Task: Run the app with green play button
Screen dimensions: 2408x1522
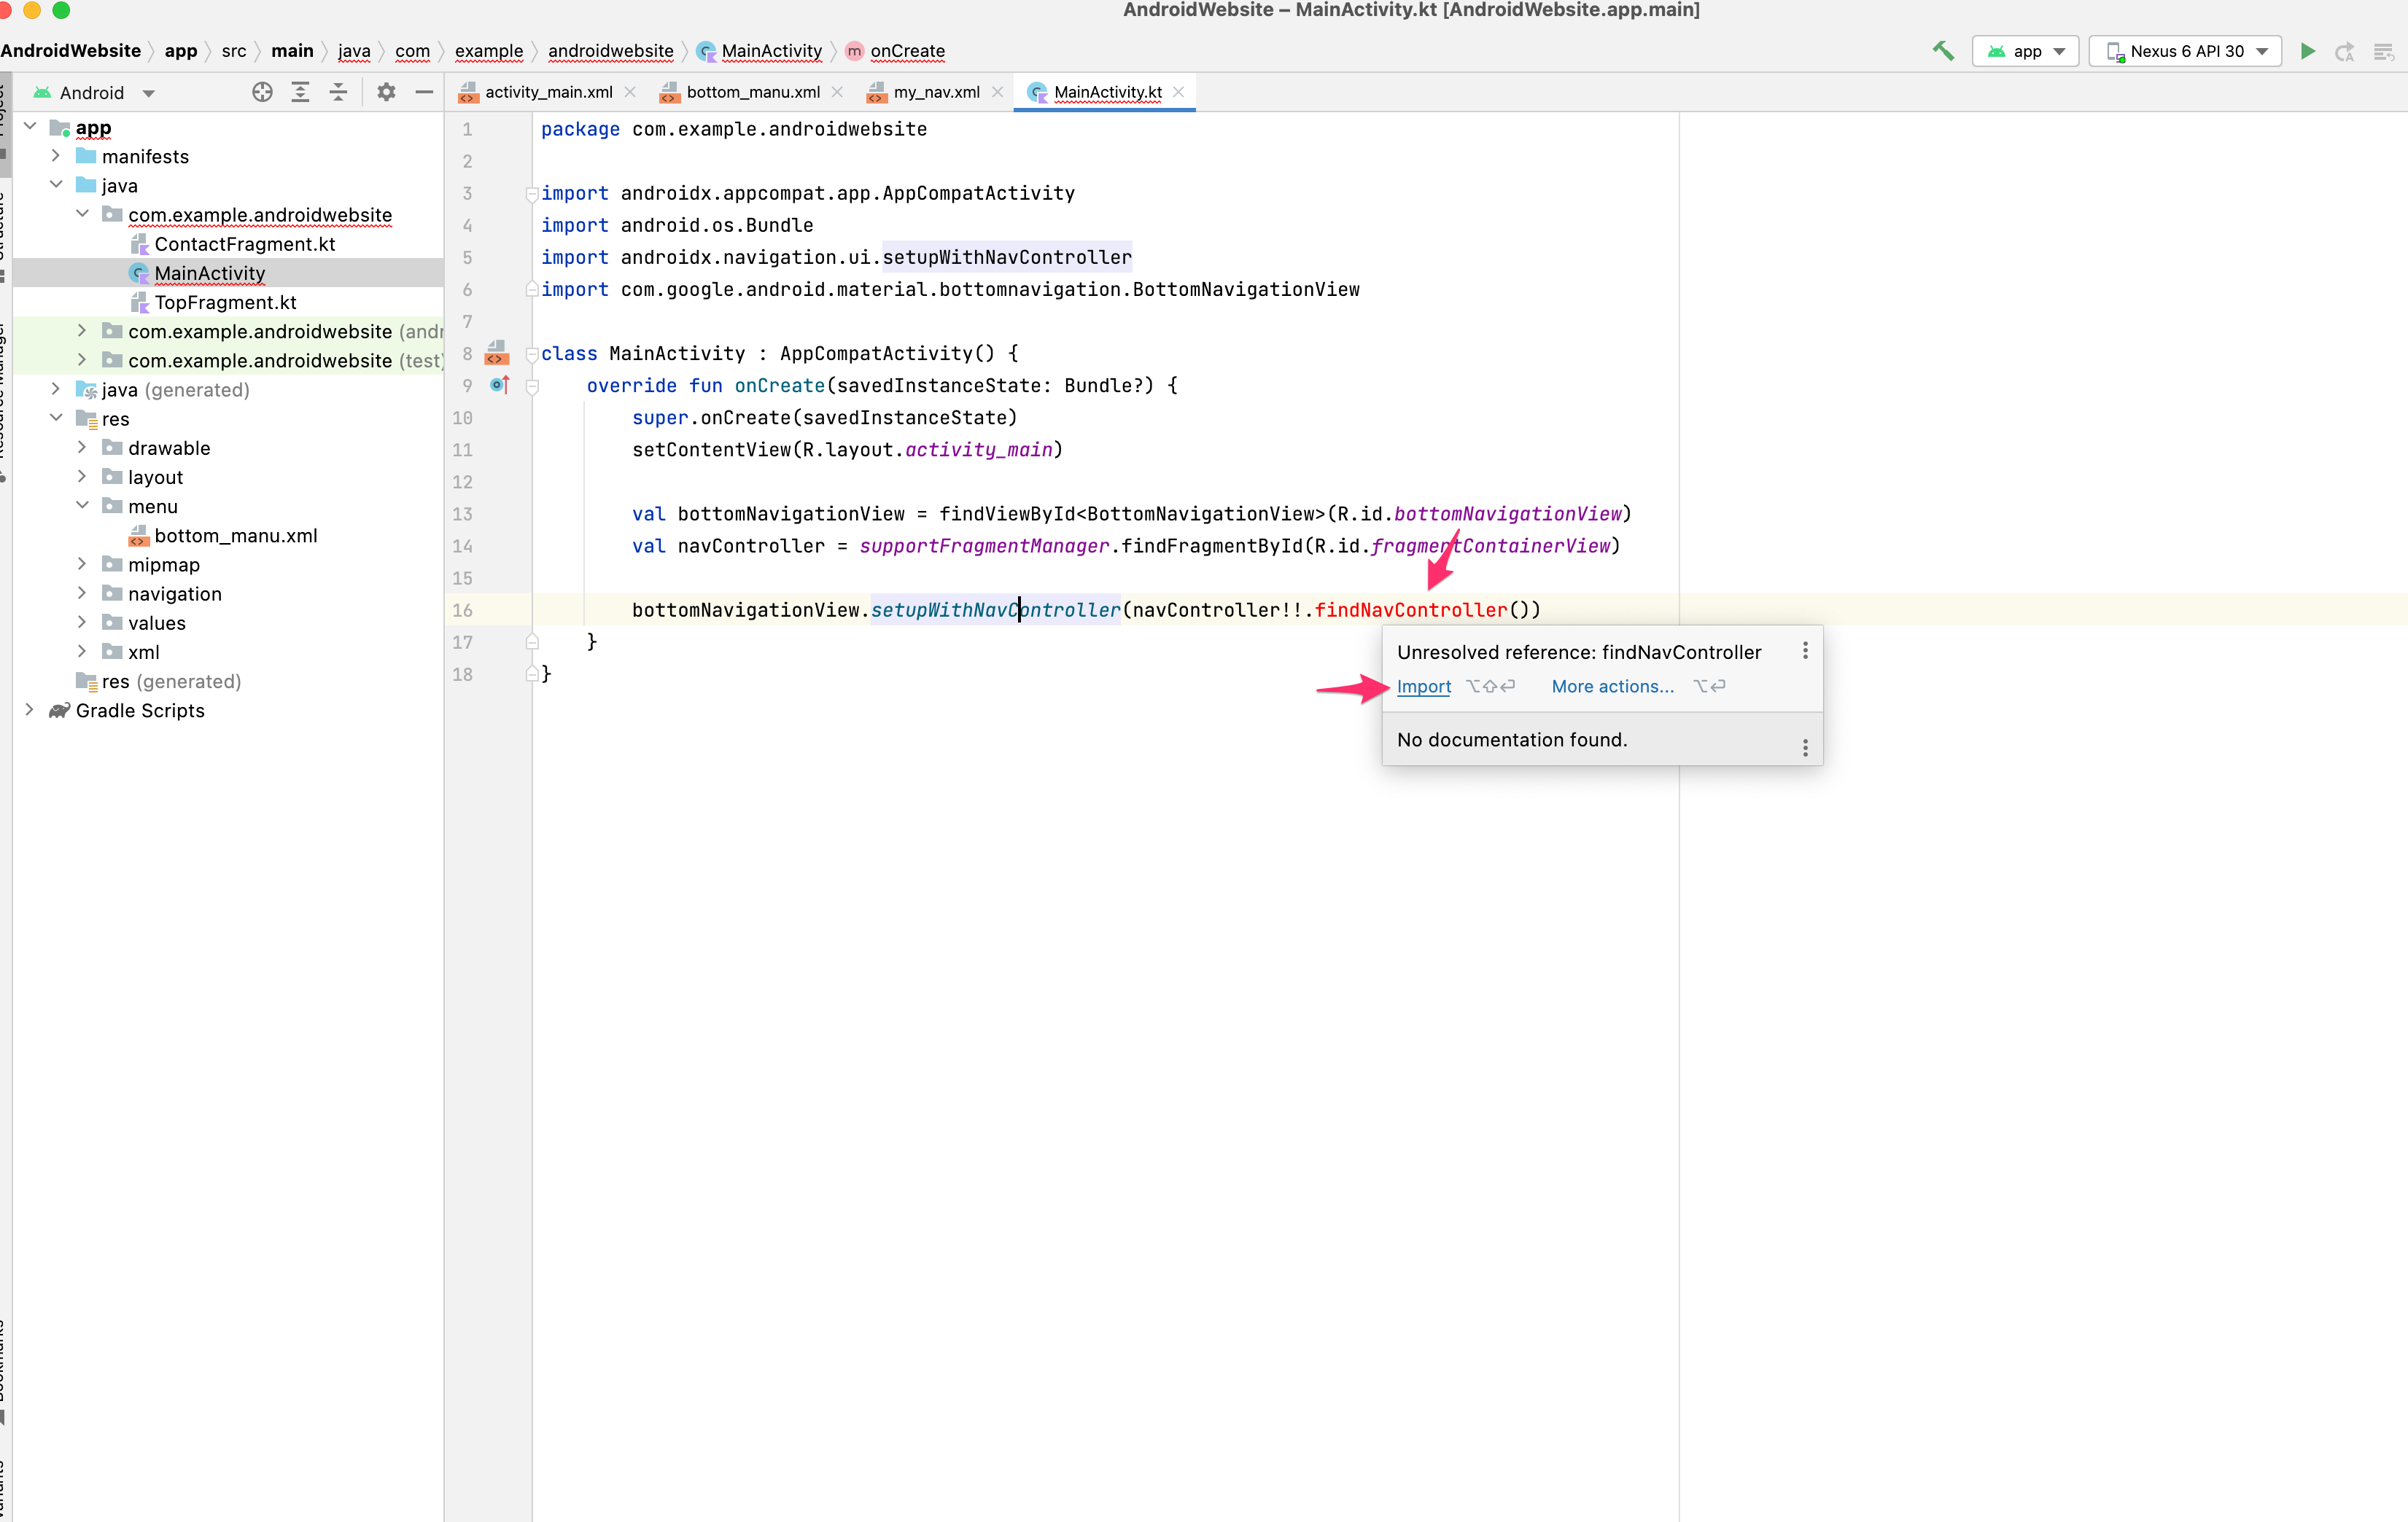Action: (x=2308, y=51)
